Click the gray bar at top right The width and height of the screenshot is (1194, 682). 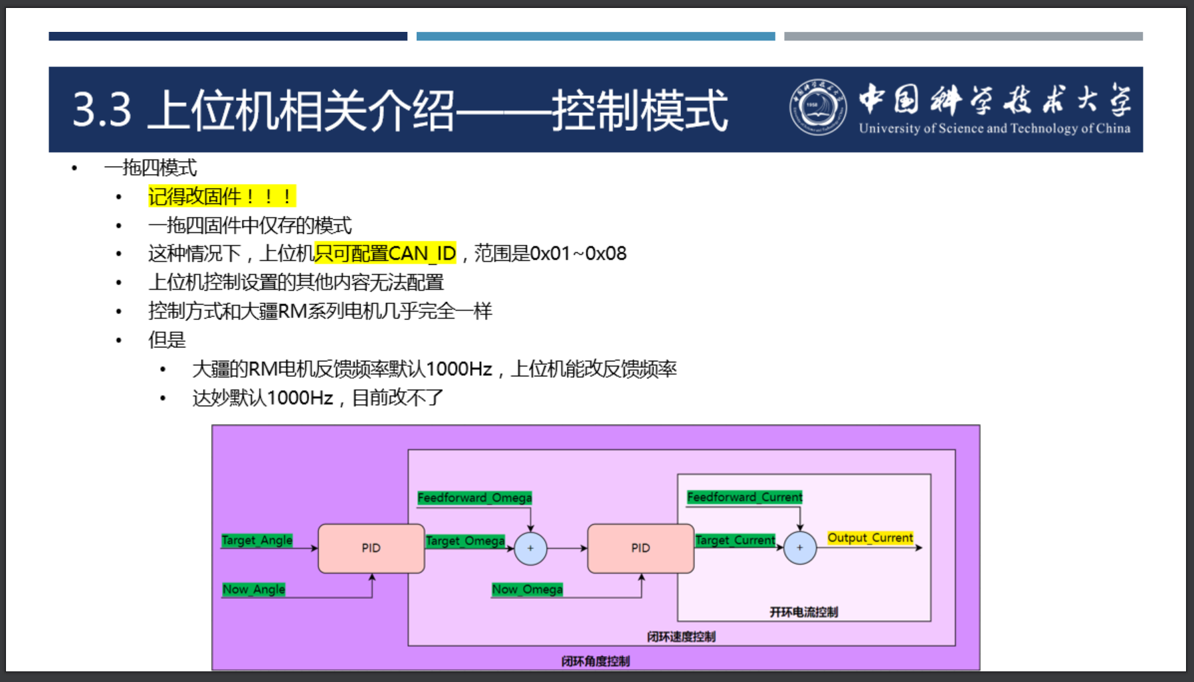[x=963, y=37]
